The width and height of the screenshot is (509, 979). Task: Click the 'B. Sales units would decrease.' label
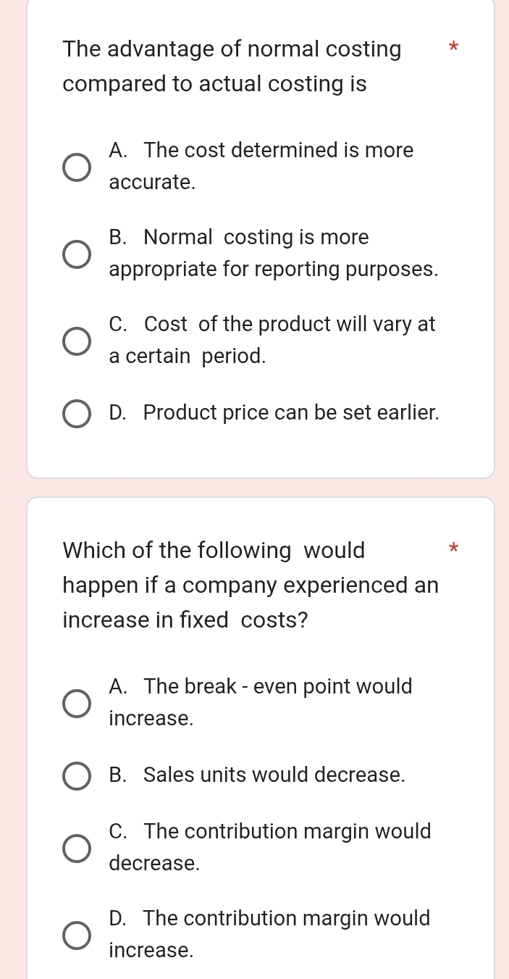pyautogui.click(x=257, y=775)
